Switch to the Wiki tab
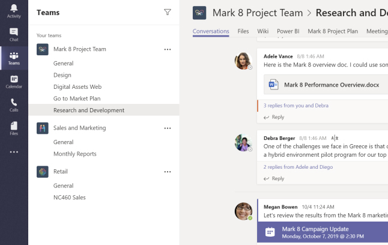Image resolution: width=388 pixels, height=245 pixels. pyautogui.click(x=263, y=31)
